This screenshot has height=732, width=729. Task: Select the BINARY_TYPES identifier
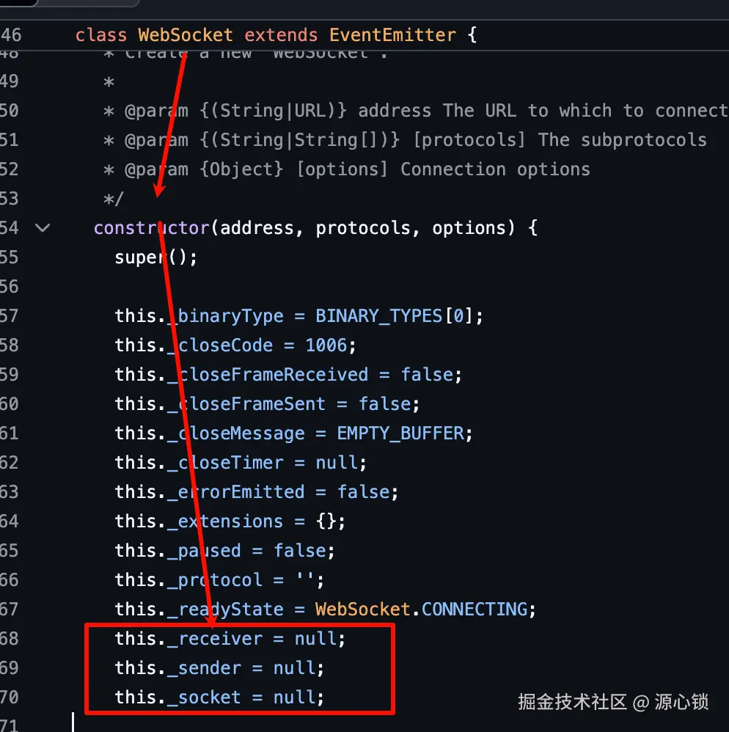coord(379,316)
